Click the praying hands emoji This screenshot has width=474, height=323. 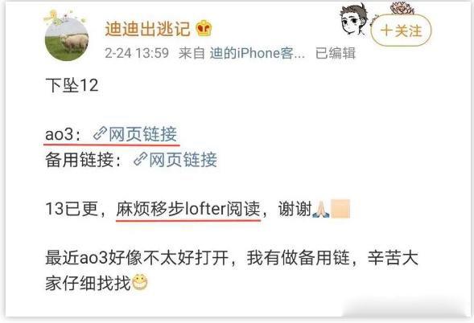(321, 209)
